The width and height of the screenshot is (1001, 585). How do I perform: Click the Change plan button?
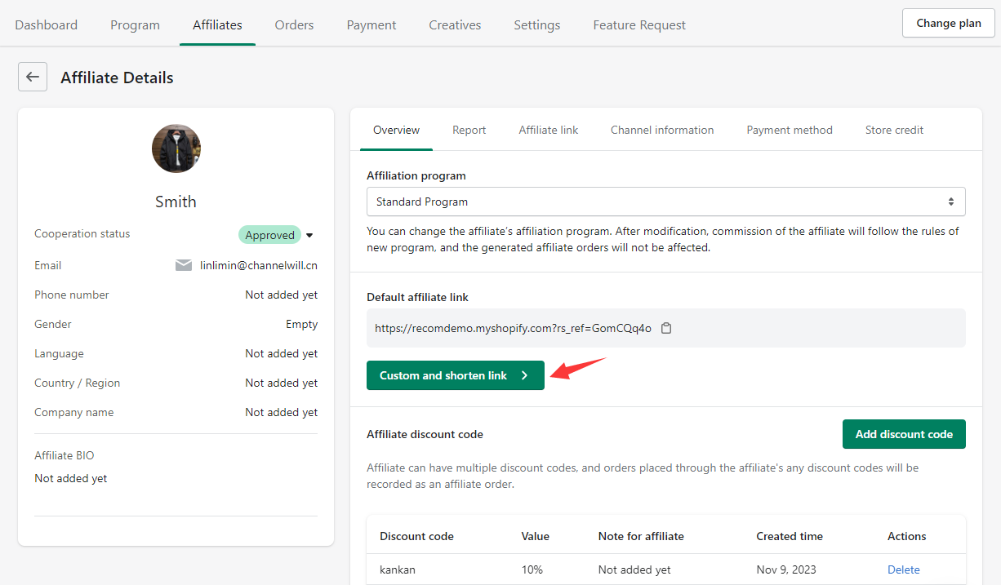pos(948,23)
